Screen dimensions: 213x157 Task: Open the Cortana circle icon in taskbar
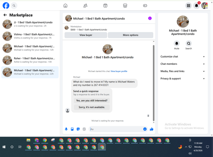pos(12,147)
